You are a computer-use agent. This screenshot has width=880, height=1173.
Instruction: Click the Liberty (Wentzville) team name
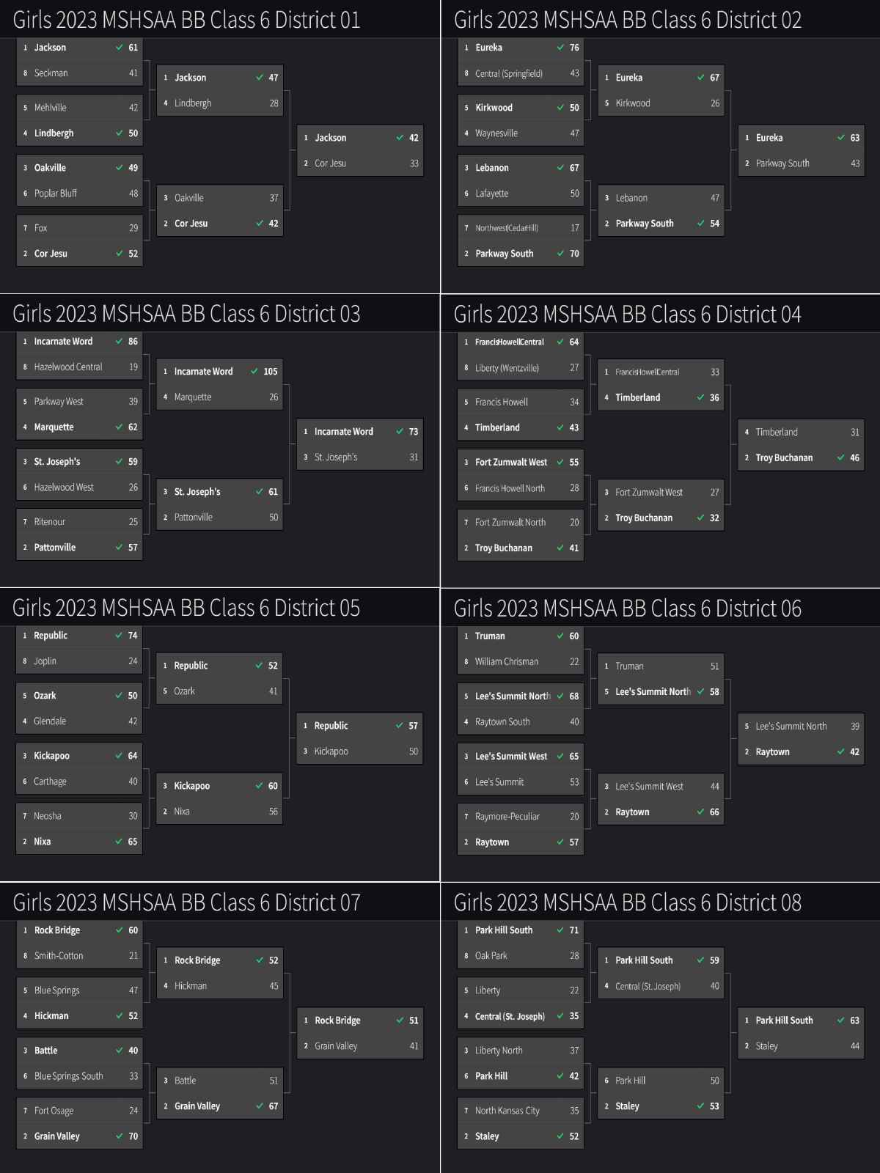507,368
